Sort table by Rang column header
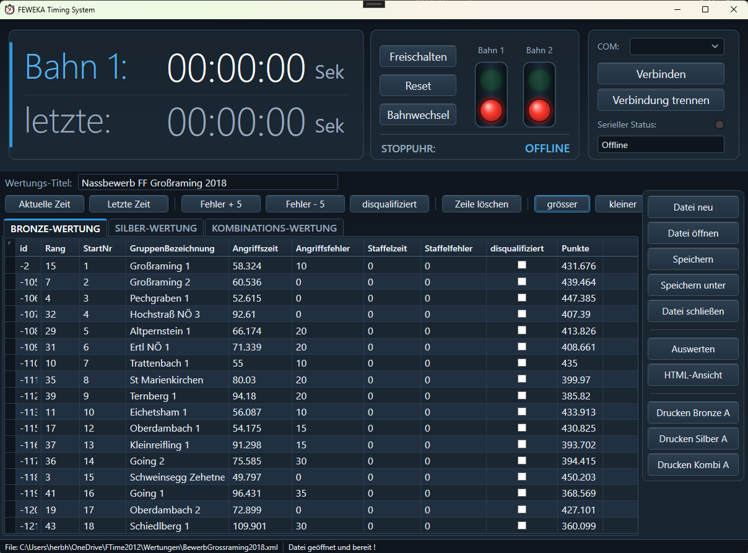The height and width of the screenshot is (553, 748). coord(60,248)
